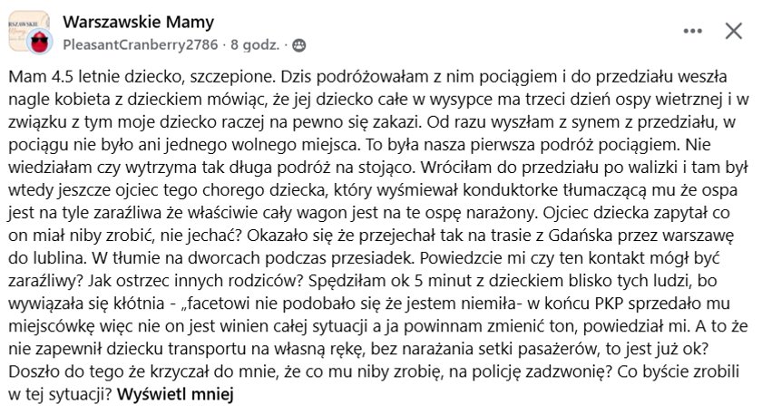Open the red sunglasses profile avatar

(x=40, y=42)
